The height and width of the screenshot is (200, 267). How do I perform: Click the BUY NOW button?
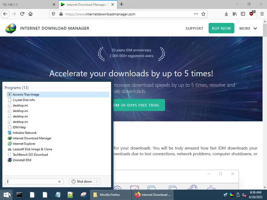pos(221,28)
